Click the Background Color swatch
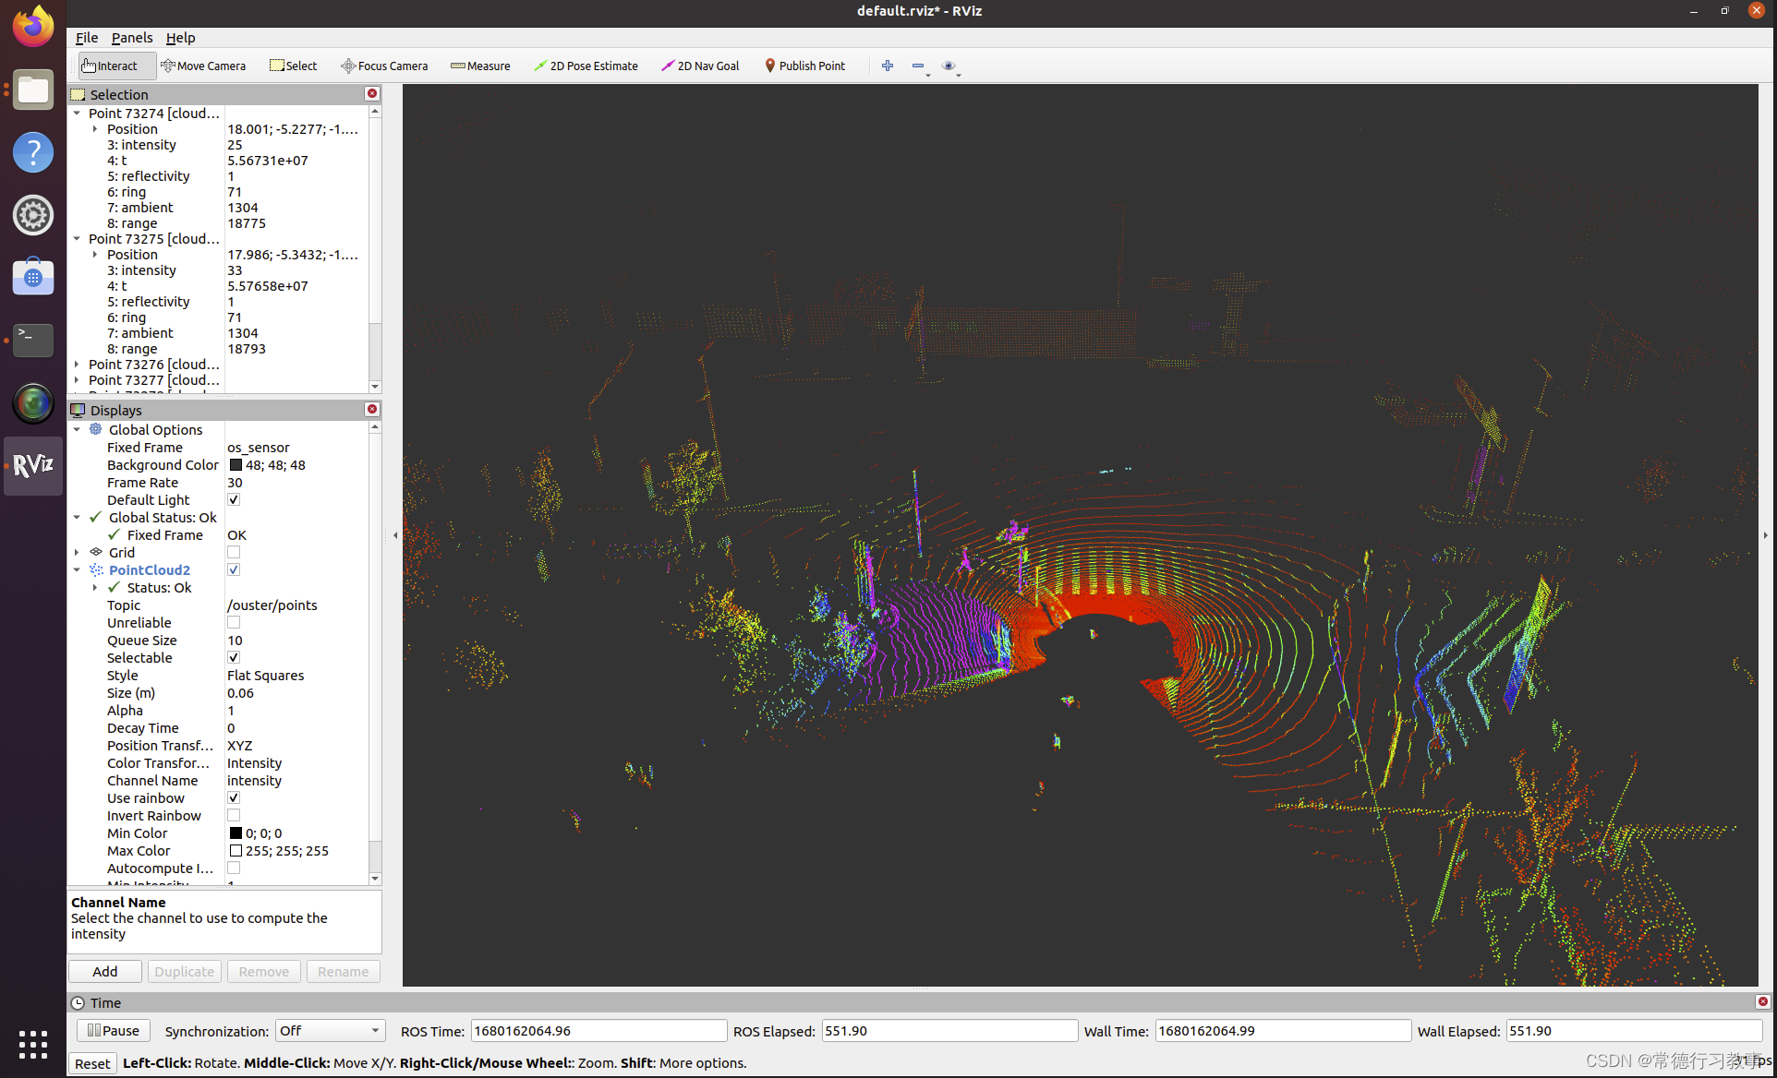The height and width of the screenshot is (1078, 1777). coord(236,465)
